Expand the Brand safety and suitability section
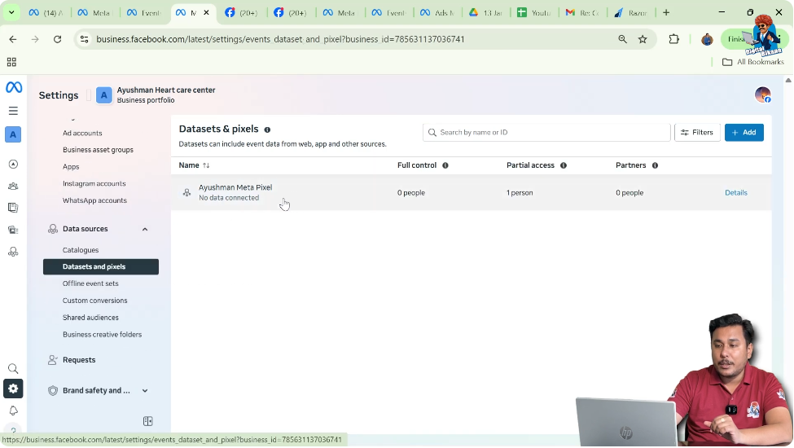The image size is (794, 448). click(x=145, y=391)
